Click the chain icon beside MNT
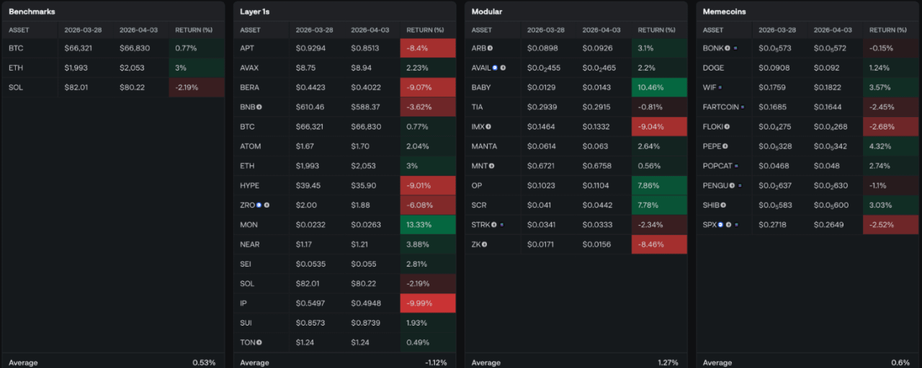This screenshot has width=922, height=368. tap(491, 166)
